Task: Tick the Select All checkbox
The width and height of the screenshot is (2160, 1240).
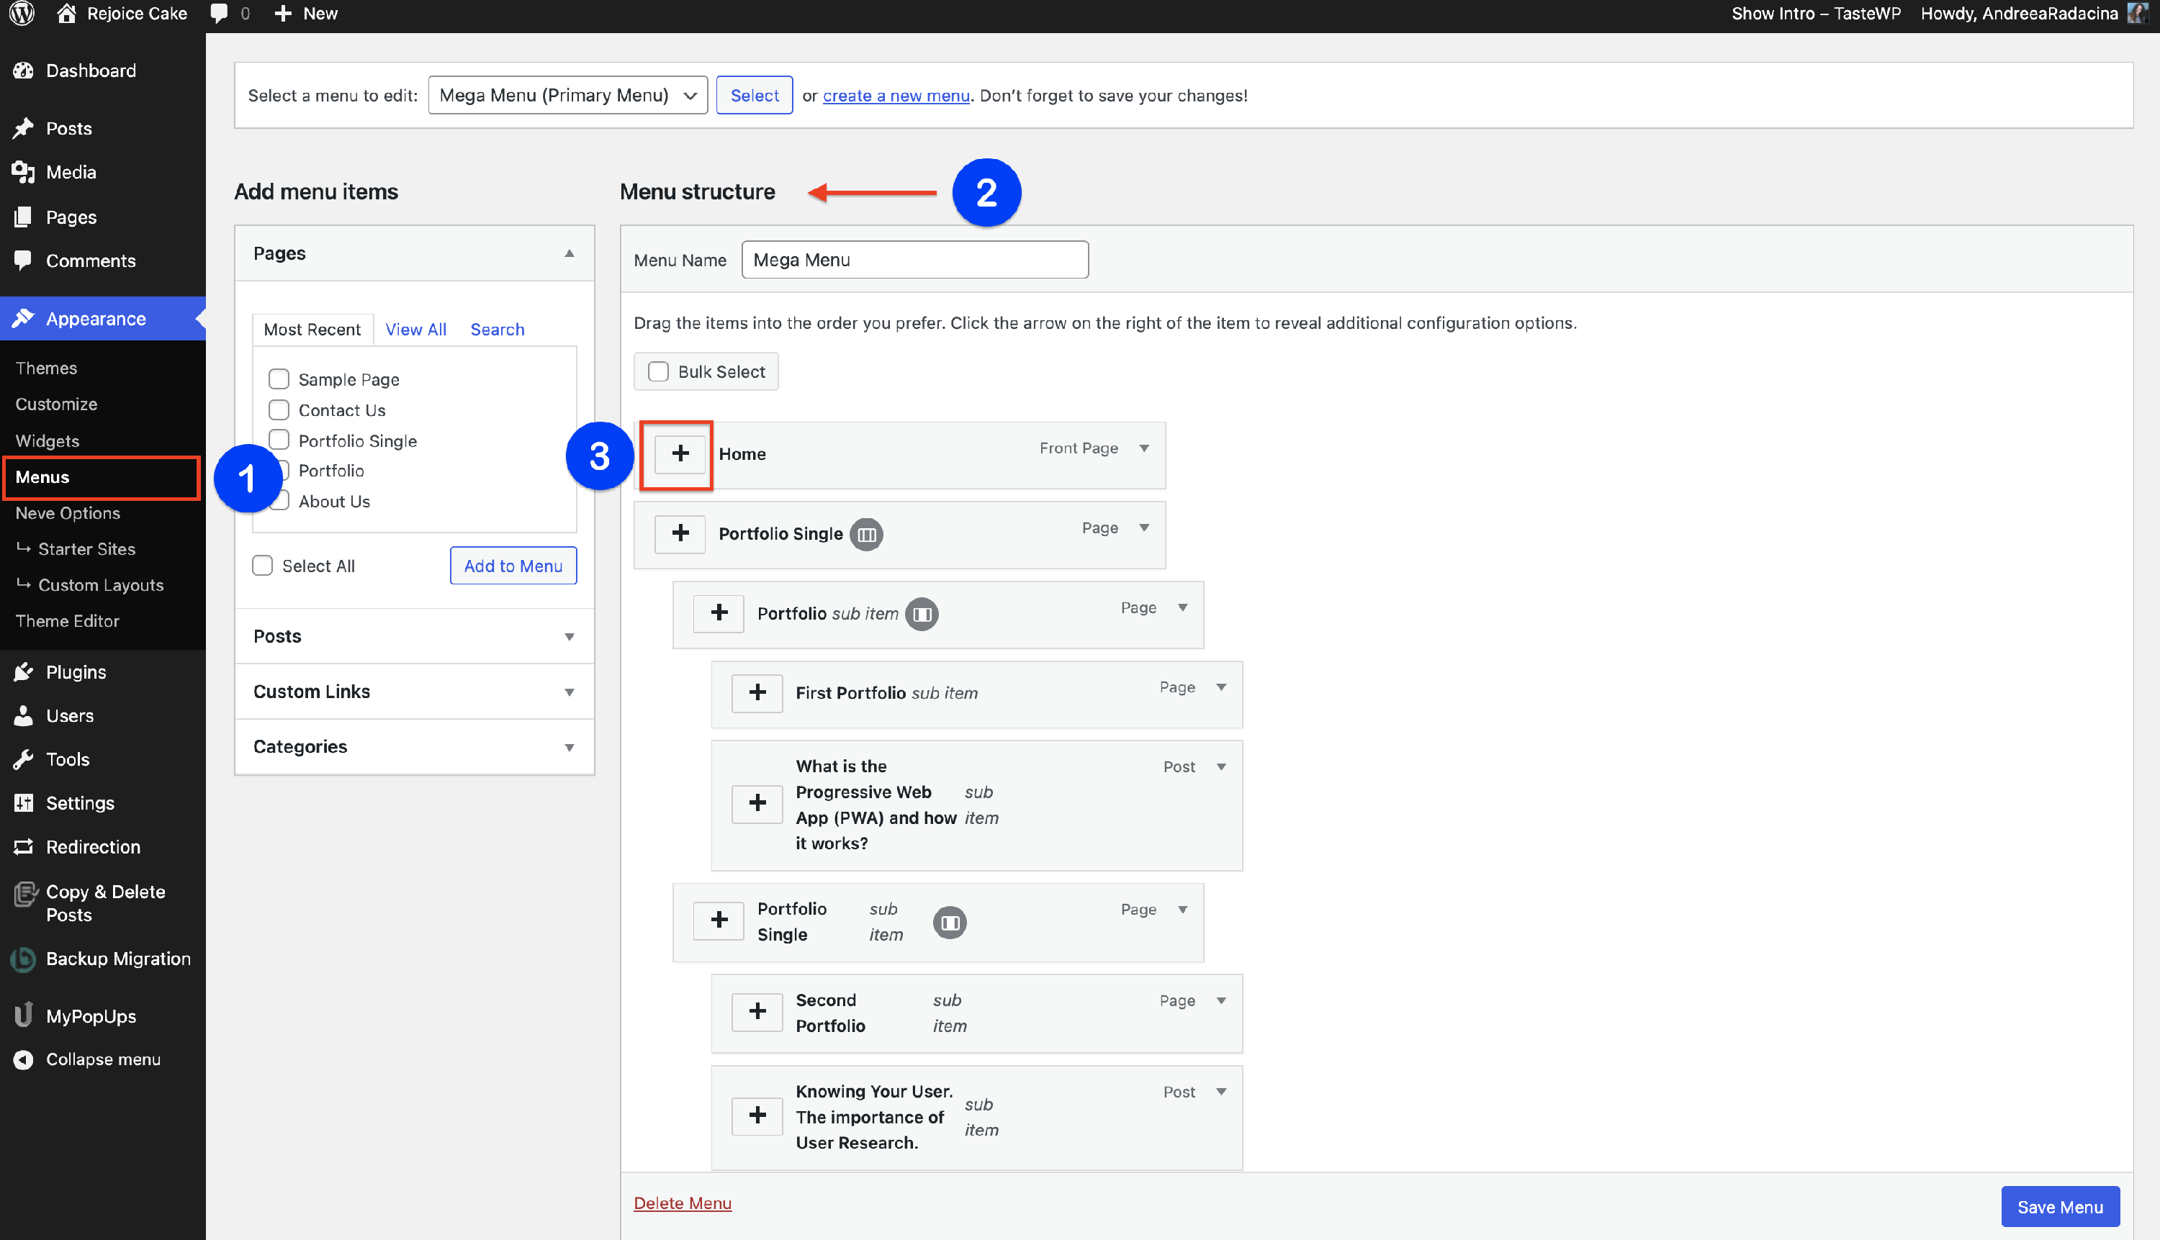Action: coord(262,566)
